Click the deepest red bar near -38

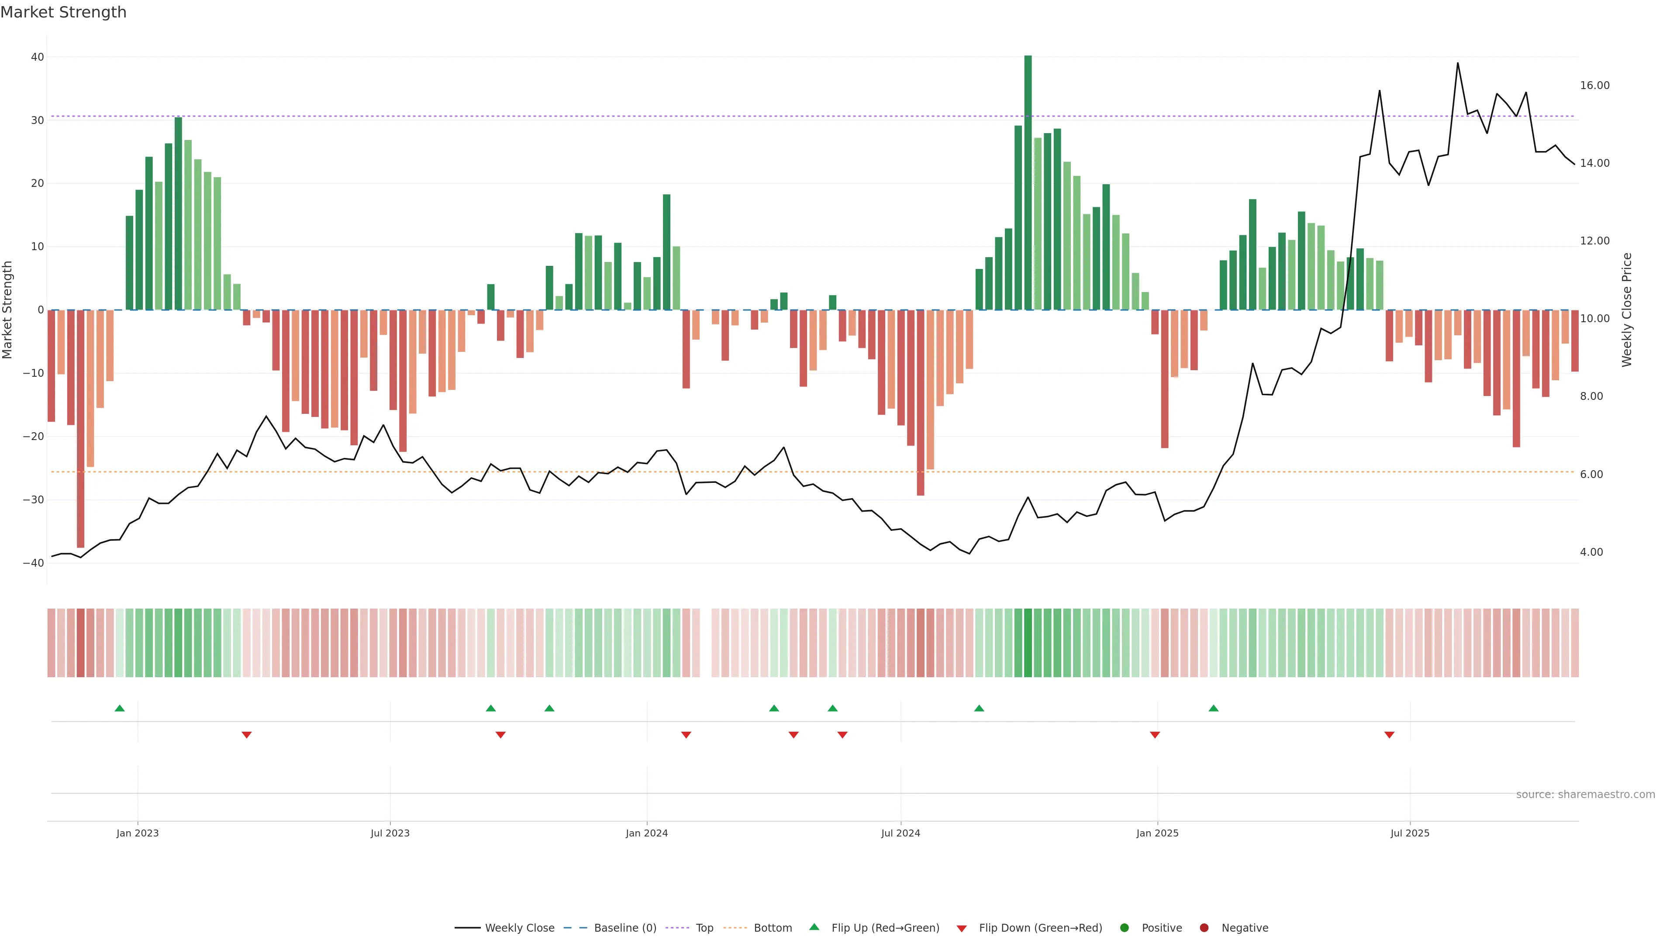pos(81,430)
